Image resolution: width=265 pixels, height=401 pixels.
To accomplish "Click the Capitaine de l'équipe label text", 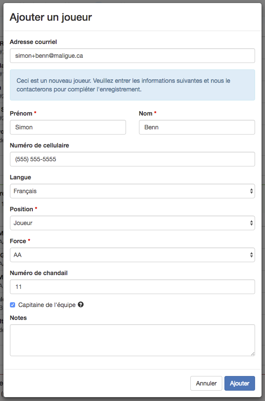I will click(47, 305).
